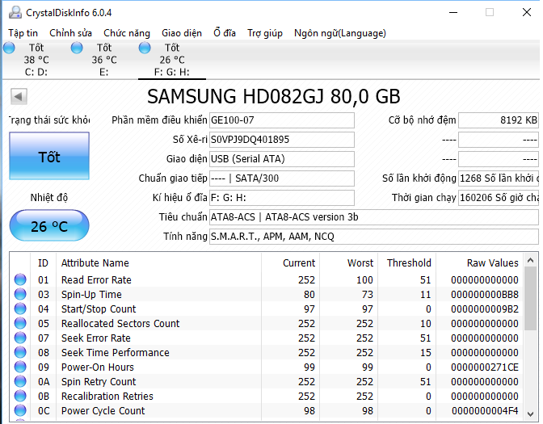
Task: Click the previous disk arrow button
Action: click(x=19, y=97)
